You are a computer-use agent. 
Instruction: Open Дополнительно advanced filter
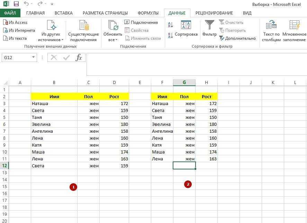(x=237, y=38)
